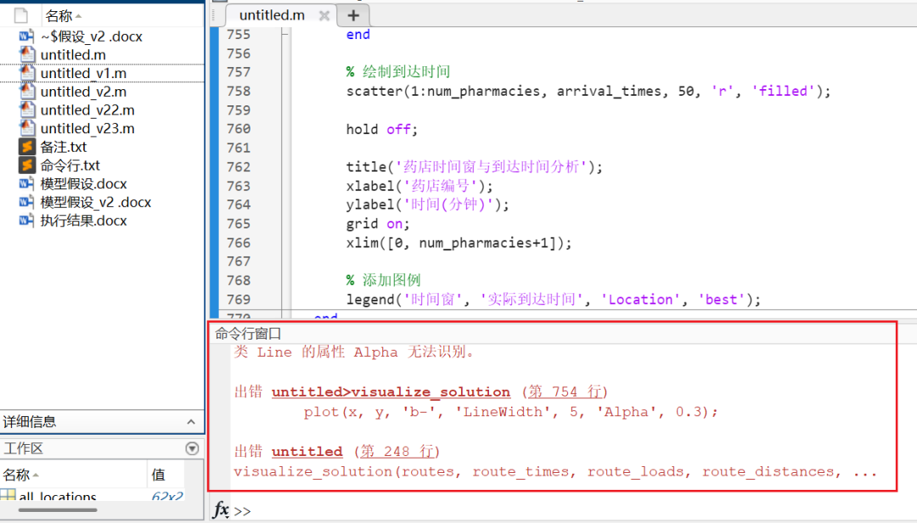Click the Word icon beside ~$假设_v2 .docx
Viewport: 917px width, 523px height.
click(26, 37)
